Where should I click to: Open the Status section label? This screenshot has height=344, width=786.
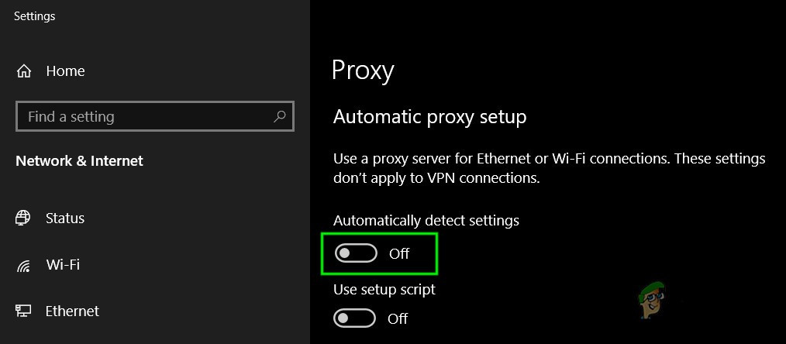[65, 218]
